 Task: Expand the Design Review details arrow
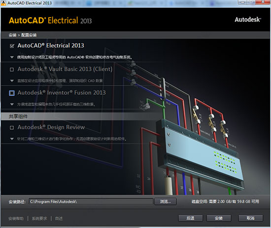(12, 139)
